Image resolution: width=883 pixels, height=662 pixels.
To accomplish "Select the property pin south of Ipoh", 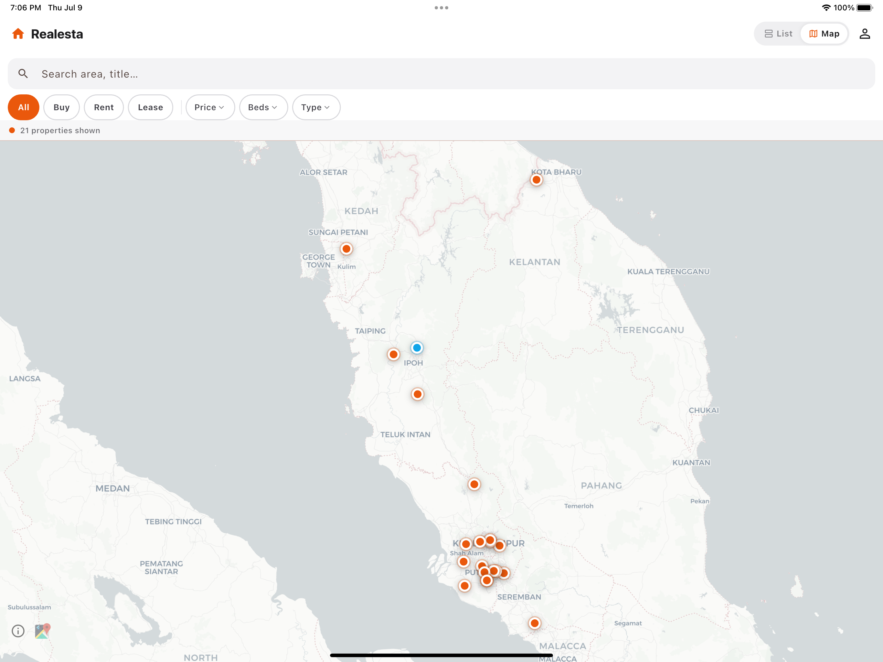I will coord(418,394).
